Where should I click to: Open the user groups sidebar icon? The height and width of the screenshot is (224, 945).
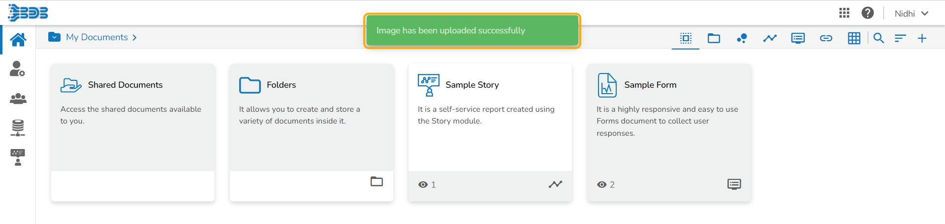click(x=18, y=99)
